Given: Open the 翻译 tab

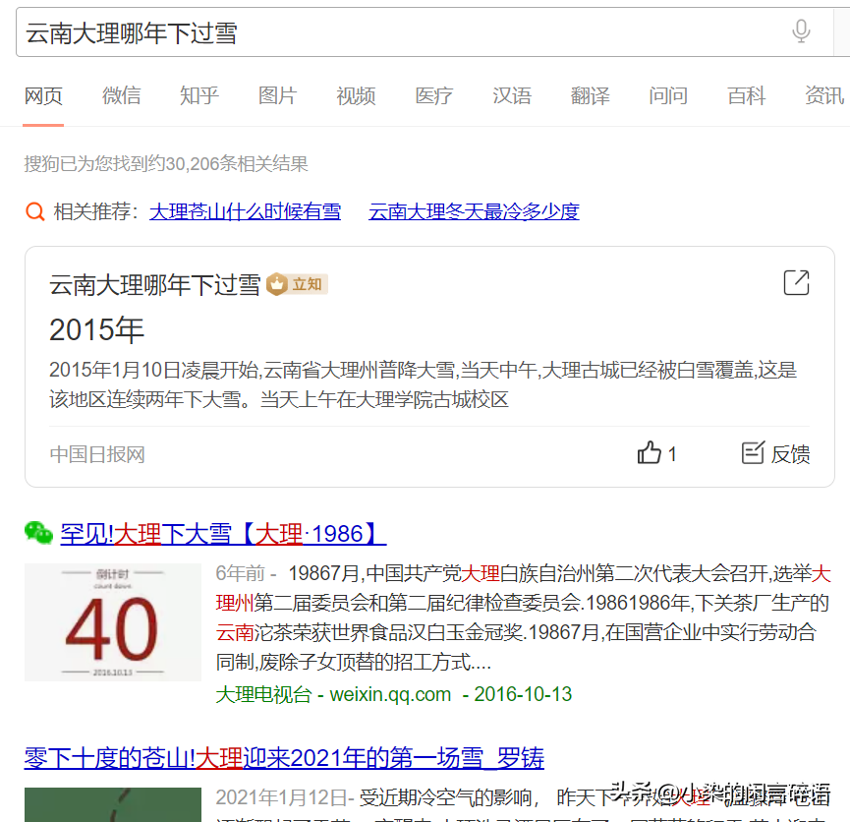Looking at the screenshot, I should click(590, 96).
